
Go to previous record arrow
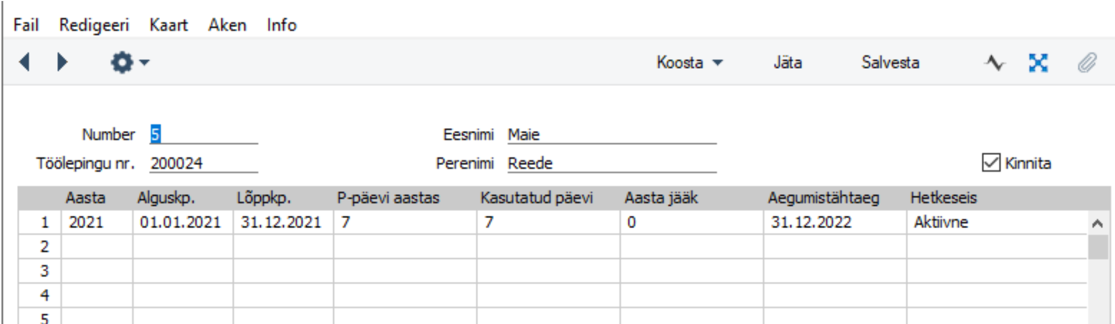coord(25,62)
